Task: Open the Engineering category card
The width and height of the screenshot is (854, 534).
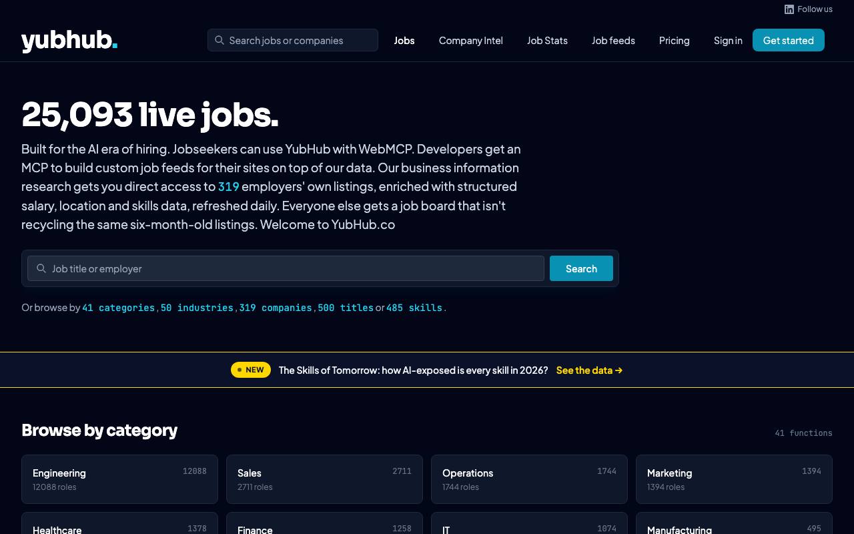Action: pyautogui.click(x=119, y=479)
